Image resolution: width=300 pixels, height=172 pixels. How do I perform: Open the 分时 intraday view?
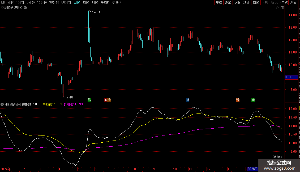click(x=10, y=2)
